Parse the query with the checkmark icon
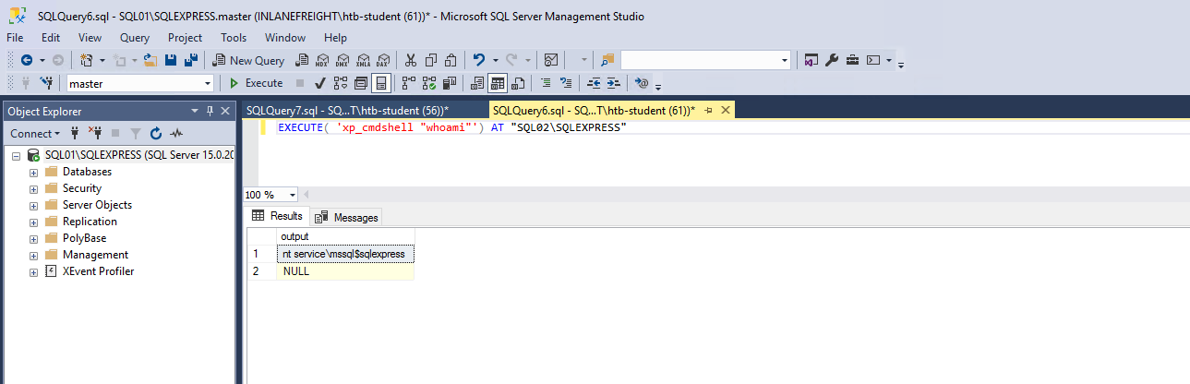 [x=319, y=83]
